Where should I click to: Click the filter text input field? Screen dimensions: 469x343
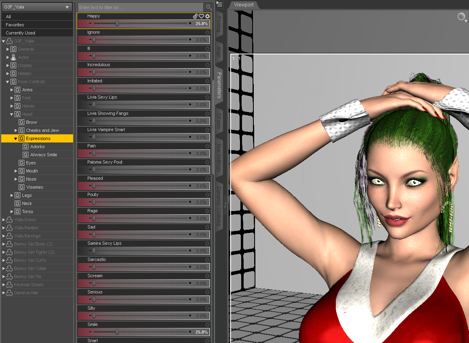click(140, 7)
